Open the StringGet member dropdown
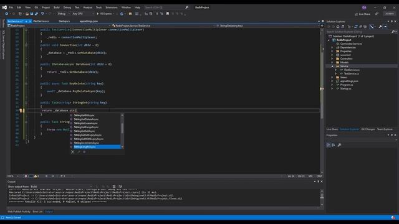This screenshot has width=399, height=224. (x=267, y=26)
